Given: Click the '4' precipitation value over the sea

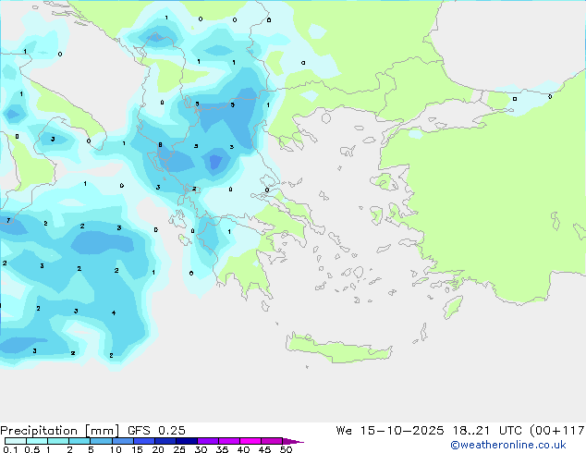Looking at the screenshot, I should click(x=114, y=312).
